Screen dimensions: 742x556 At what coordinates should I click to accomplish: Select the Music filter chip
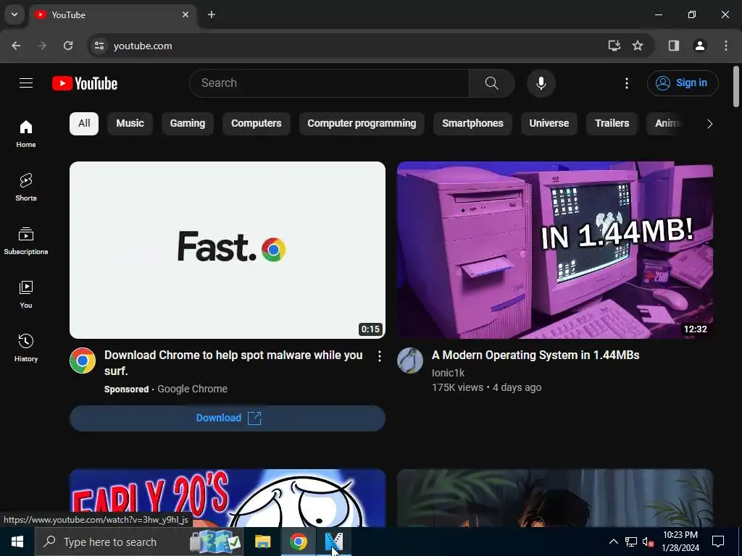130,123
